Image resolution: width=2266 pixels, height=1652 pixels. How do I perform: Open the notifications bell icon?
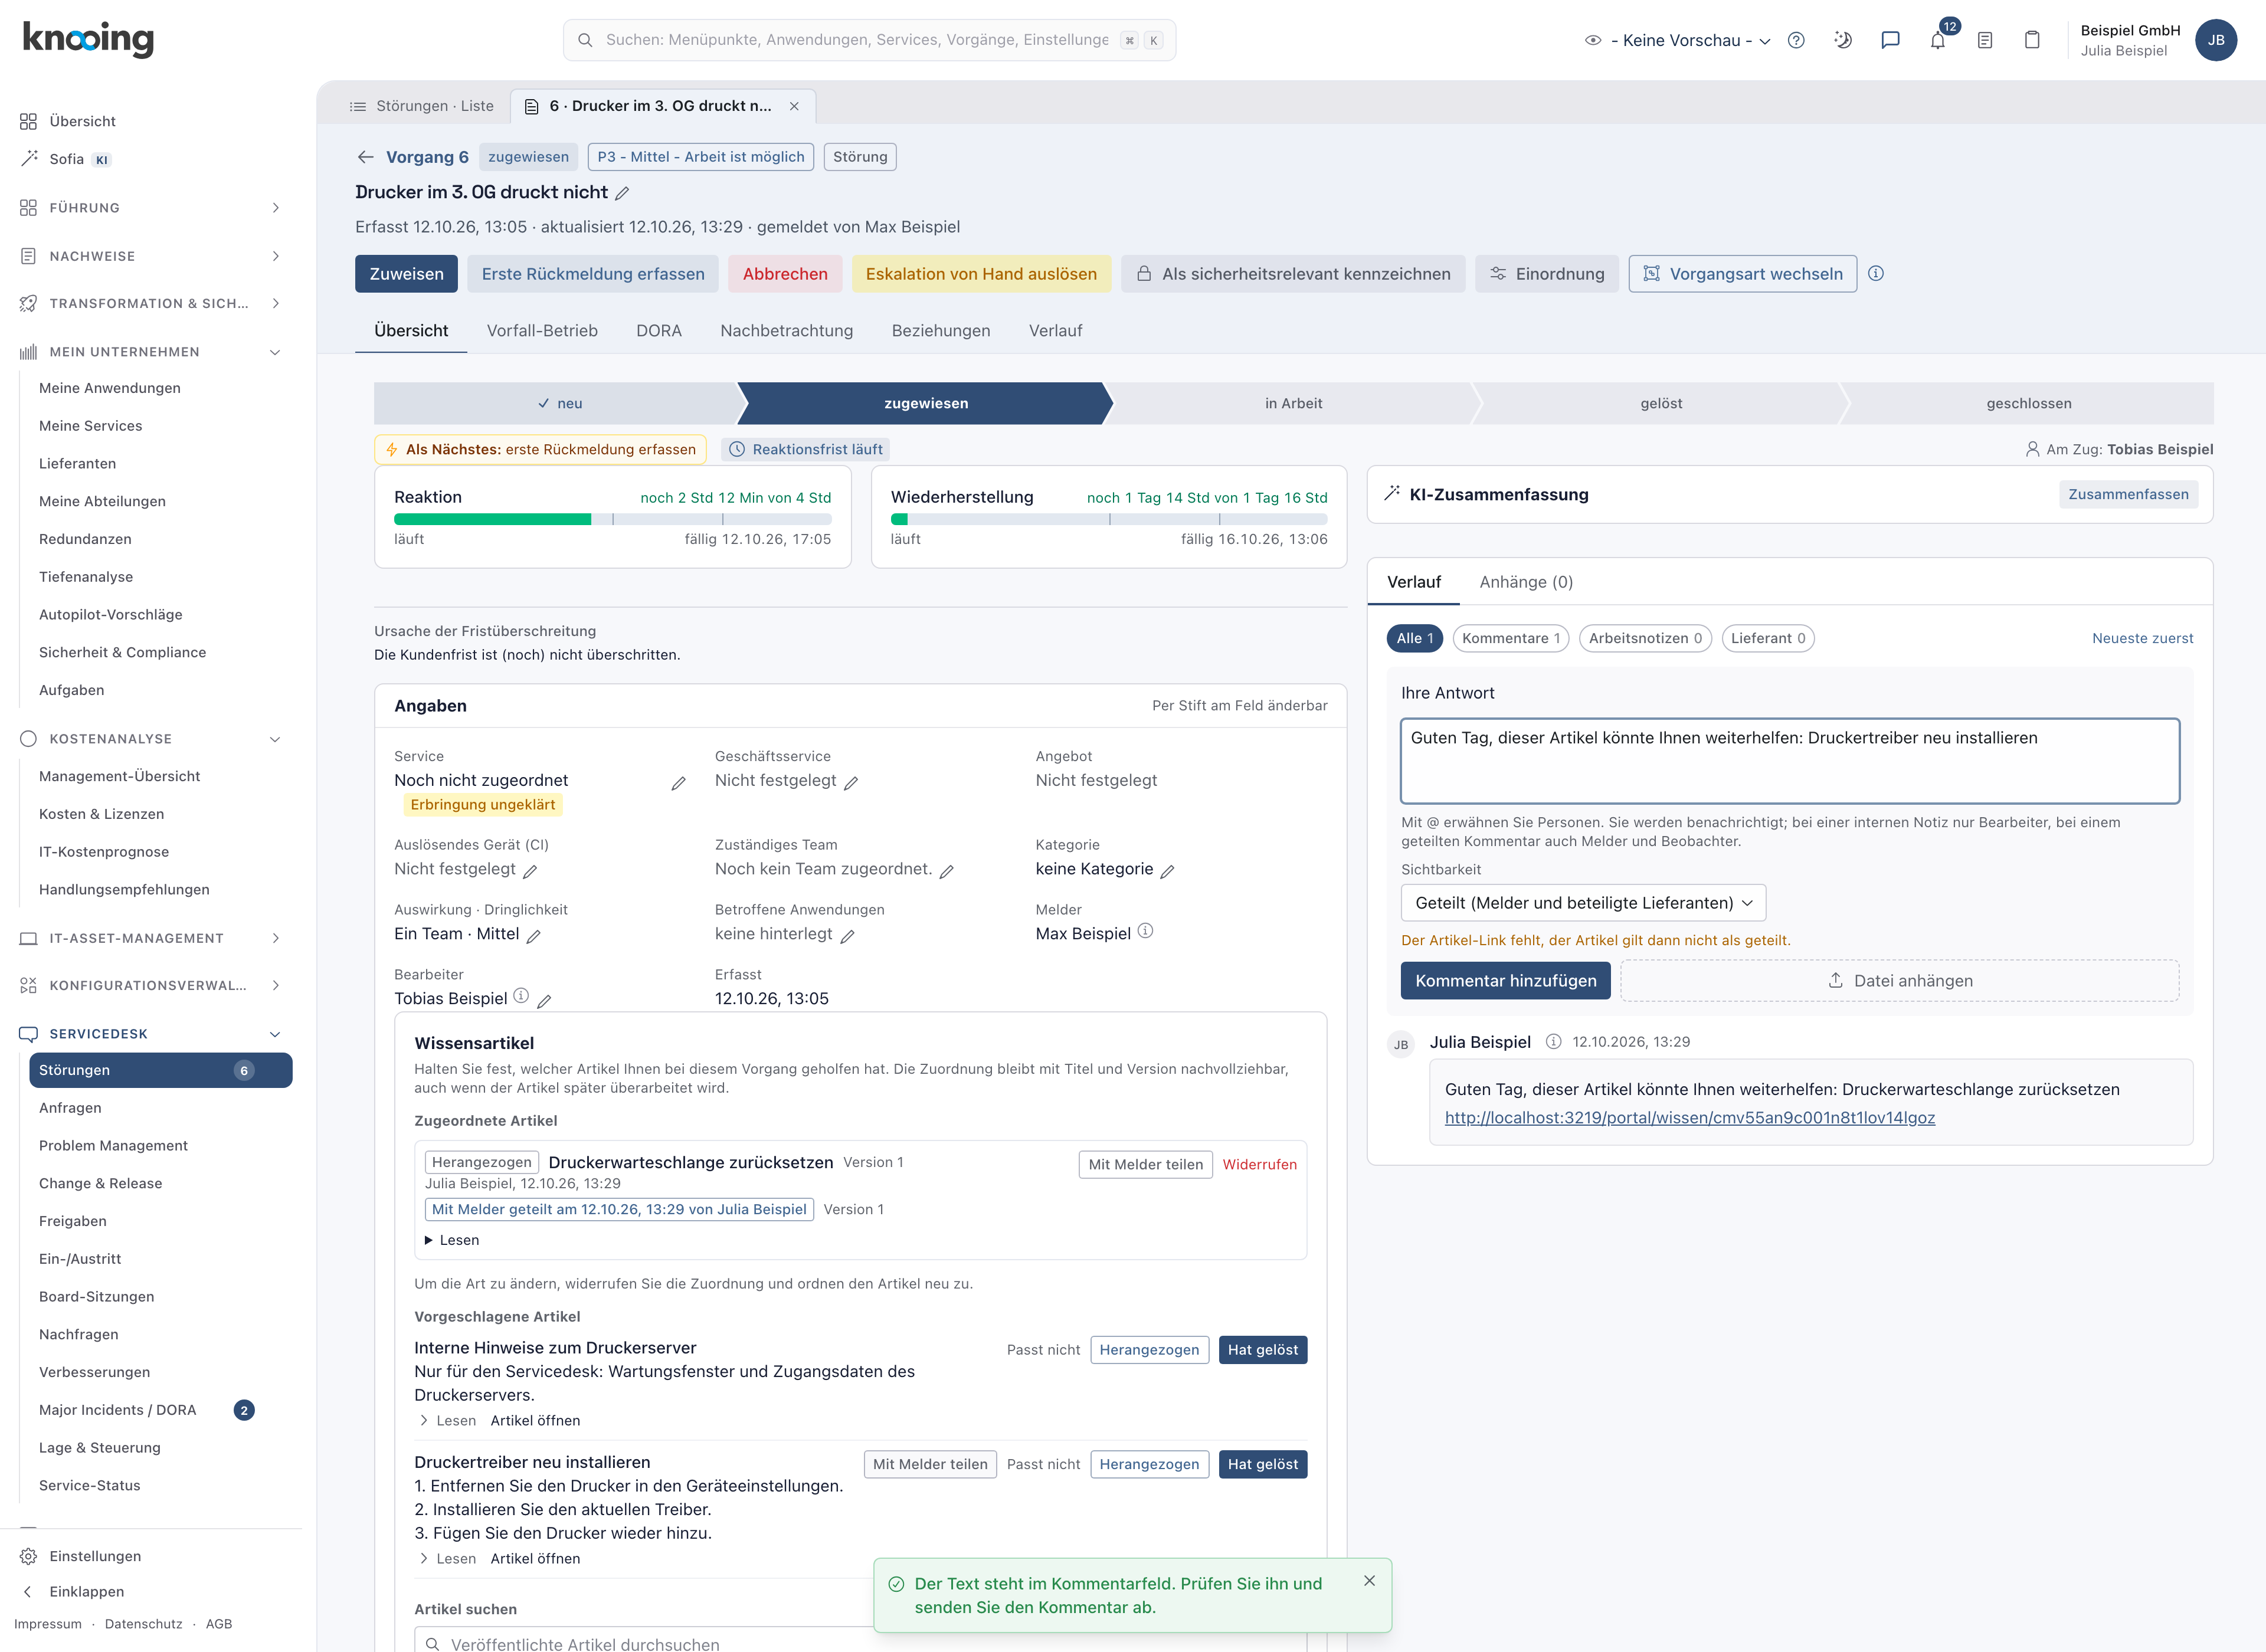[1937, 40]
